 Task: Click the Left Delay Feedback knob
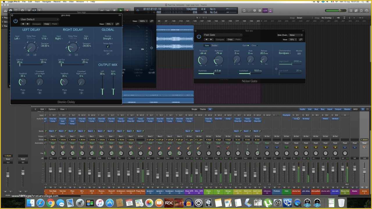coord(23,82)
